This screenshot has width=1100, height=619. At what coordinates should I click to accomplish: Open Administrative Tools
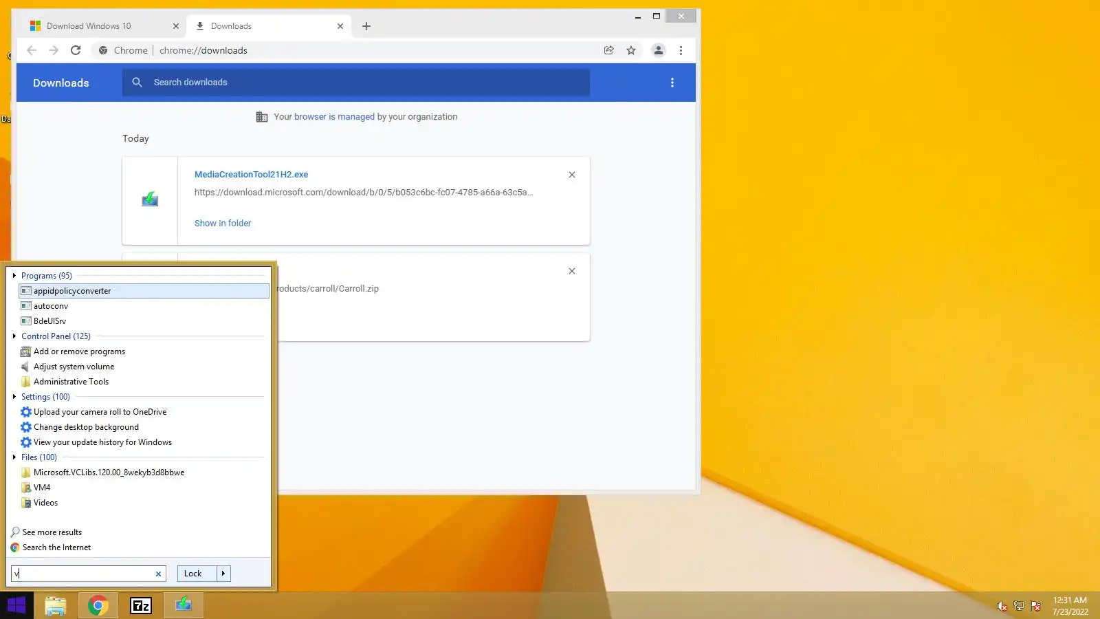coord(144,382)
